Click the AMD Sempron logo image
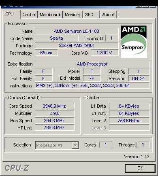The width and height of the screenshot is (158, 176). click(x=134, y=42)
